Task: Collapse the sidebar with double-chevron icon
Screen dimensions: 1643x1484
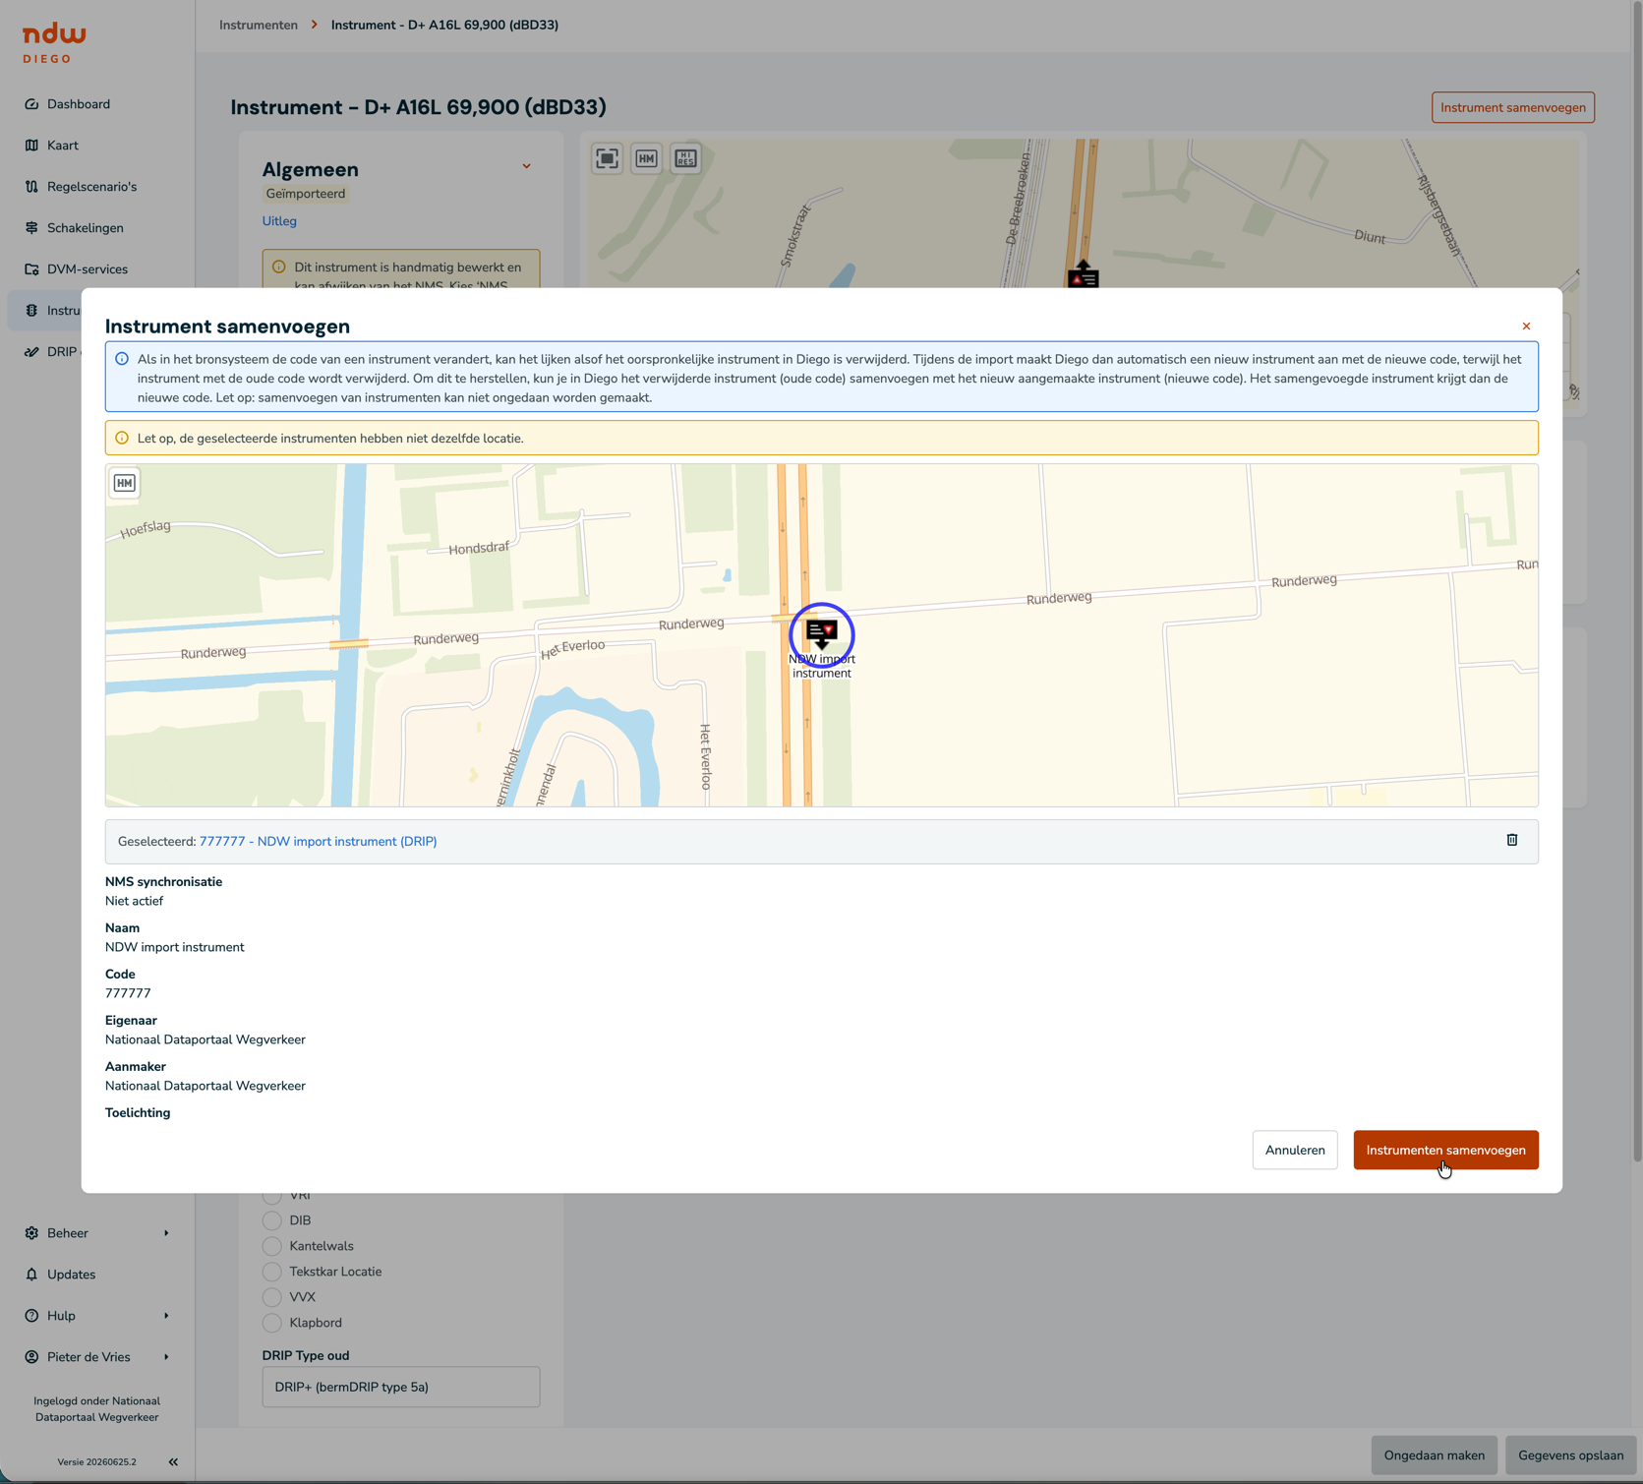Action: pyautogui.click(x=173, y=1461)
